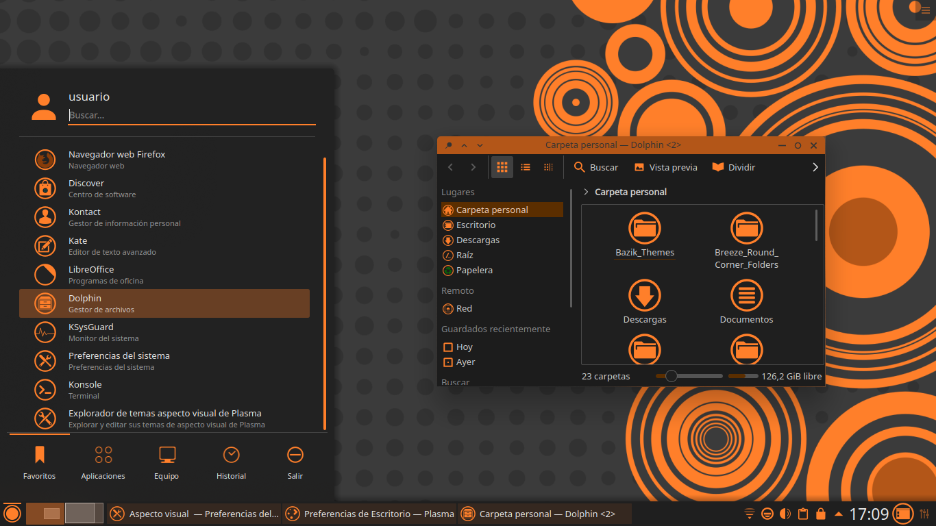The width and height of the screenshot is (936, 526).
Task: Adjust the icon zoom slider in Dolphin
Action: (x=689, y=376)
